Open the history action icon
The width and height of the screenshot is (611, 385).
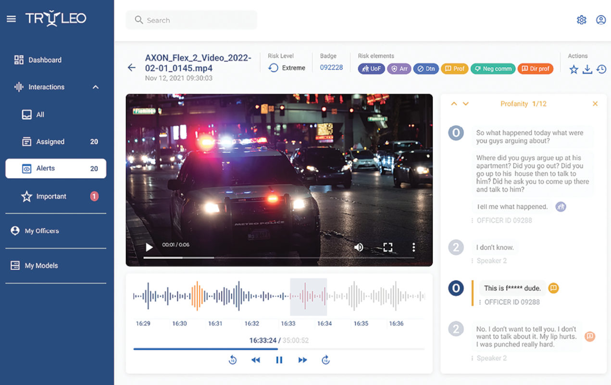601,69
